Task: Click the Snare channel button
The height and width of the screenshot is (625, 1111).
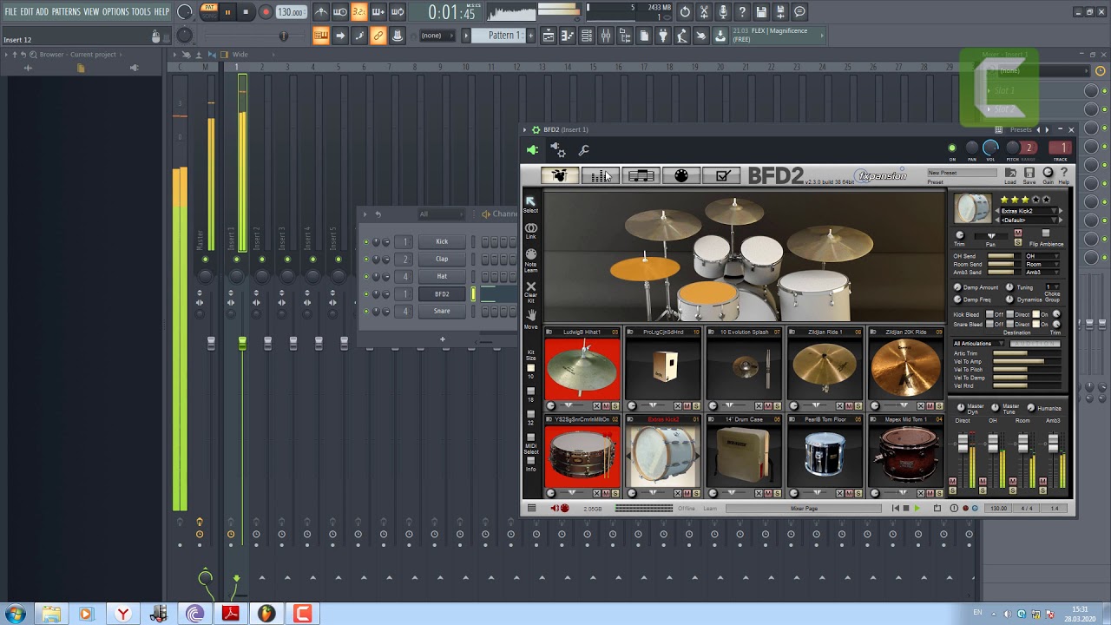Action: point(442,311)
